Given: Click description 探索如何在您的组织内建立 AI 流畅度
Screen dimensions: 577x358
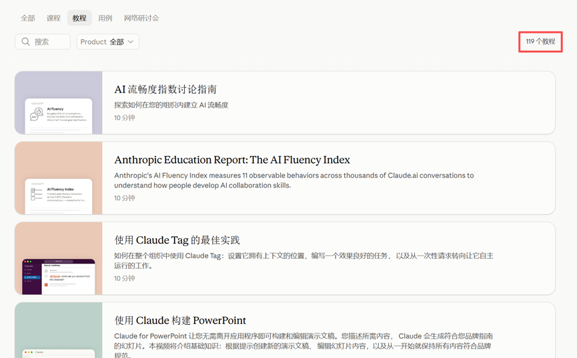Looking at the screenshot, I should (x=171, y=105).
